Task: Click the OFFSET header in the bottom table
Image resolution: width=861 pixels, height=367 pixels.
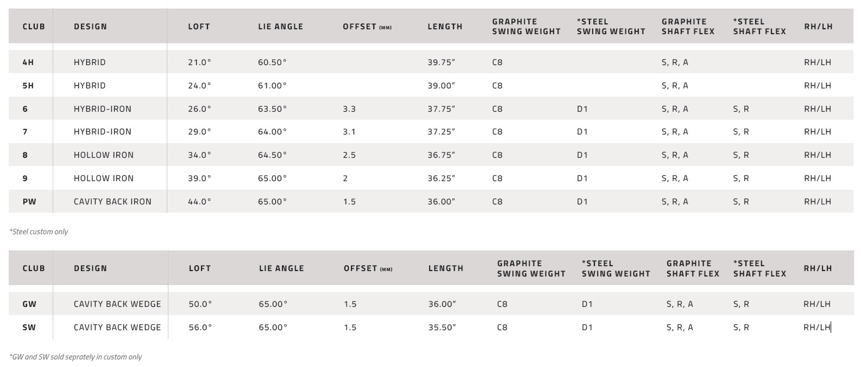Action: coord(368,268)
